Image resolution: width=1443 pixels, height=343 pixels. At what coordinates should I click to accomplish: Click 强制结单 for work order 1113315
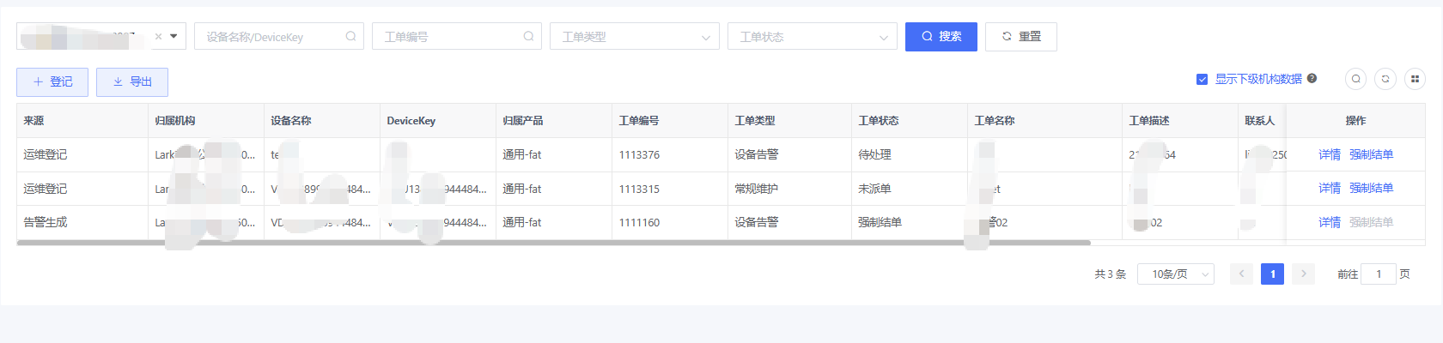1371,188
